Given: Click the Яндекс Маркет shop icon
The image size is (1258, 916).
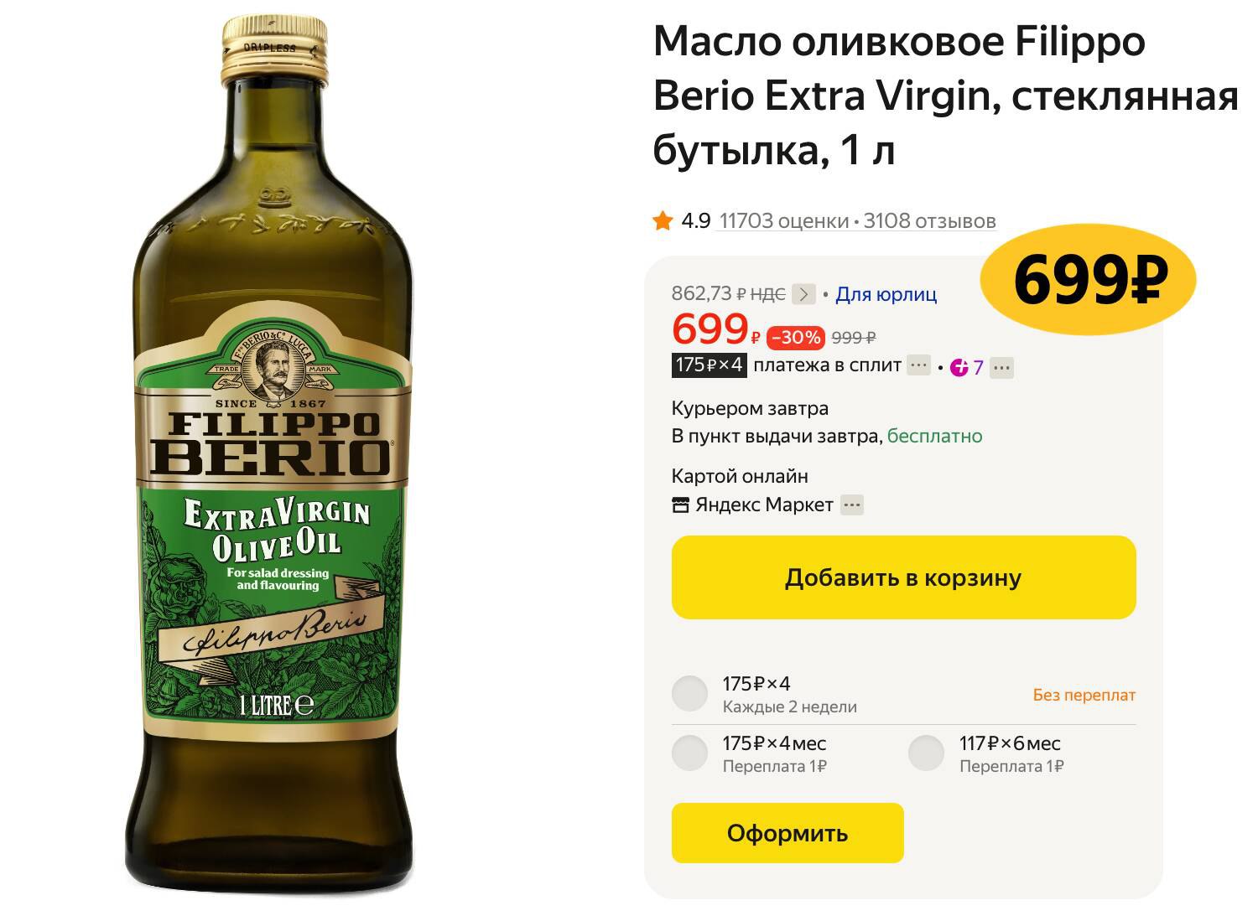Looking at the screenshot, I should [680, 504].
